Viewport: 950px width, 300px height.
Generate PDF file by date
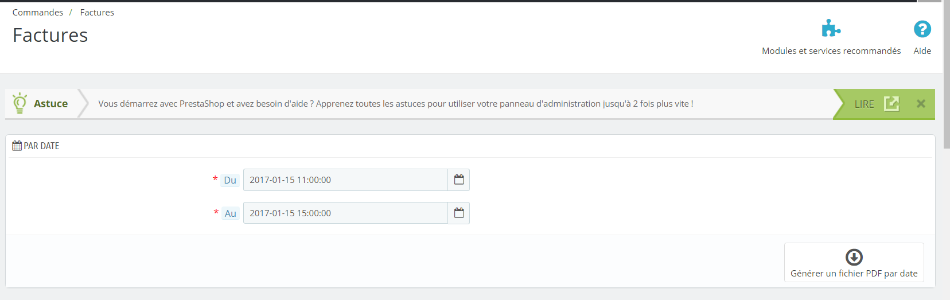point(854,262)
